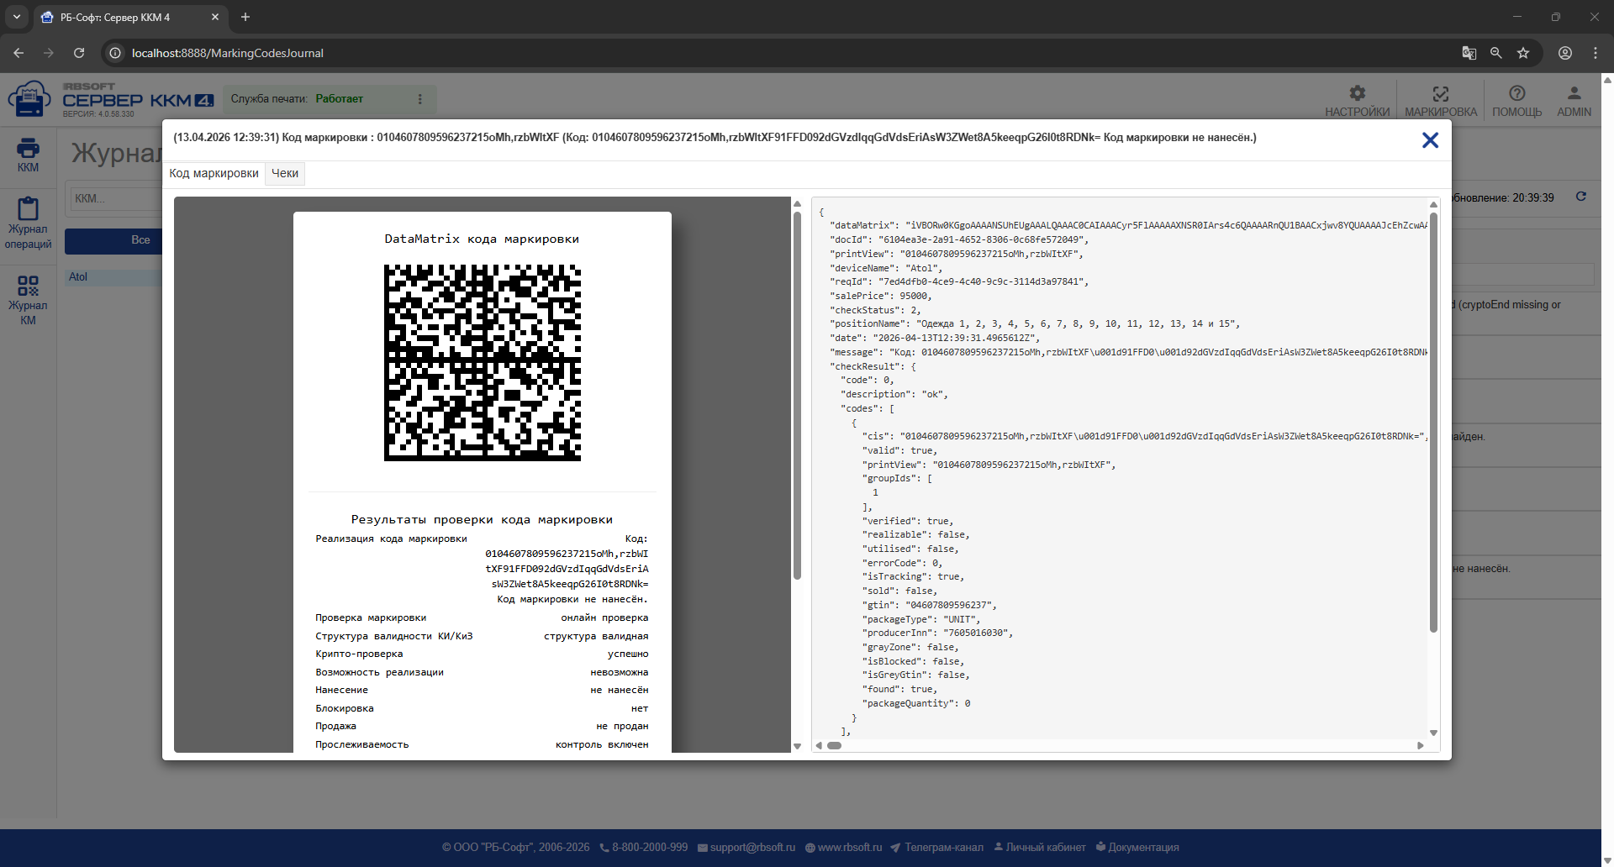Click the browser back button
1614x867 pixels.
click(x=18, y=53)
